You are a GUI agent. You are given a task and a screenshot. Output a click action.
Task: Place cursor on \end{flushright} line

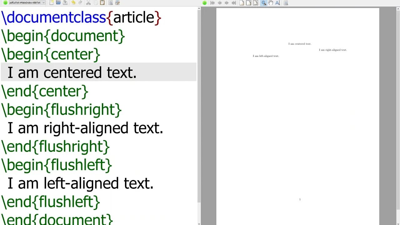coord(55,147)
